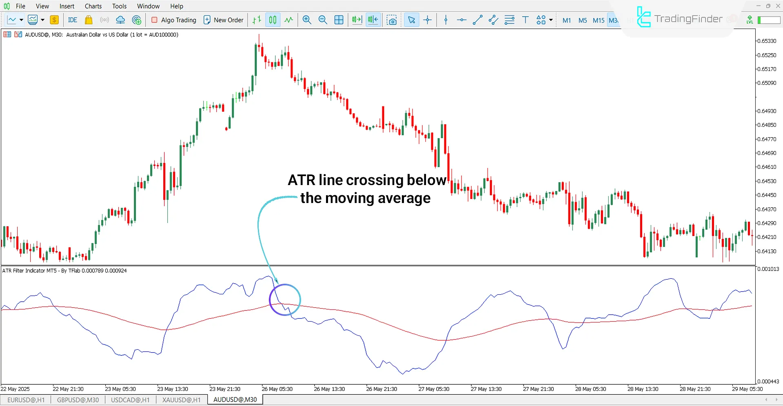Screen dimensions: 783x406
Task: Take a chart screenshot with camera icon
Action: pyautogui.click(x=392, y=20)
